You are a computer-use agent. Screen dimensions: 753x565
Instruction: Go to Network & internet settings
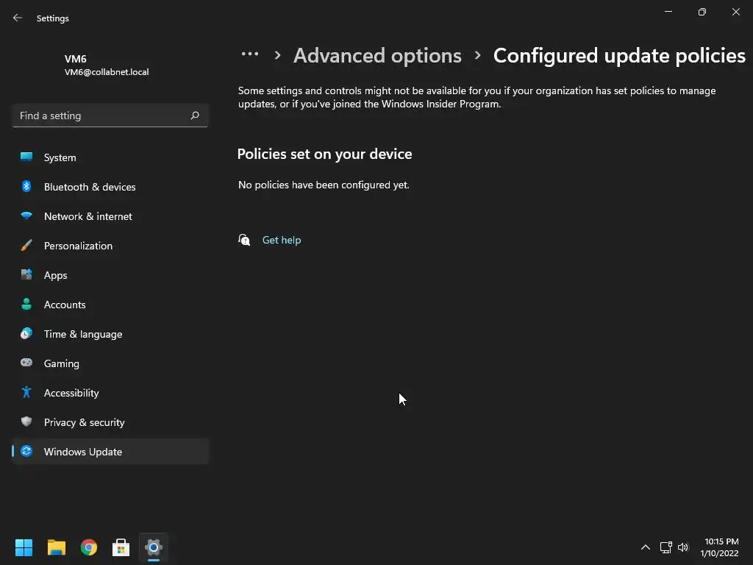click(x=88, y=216)
